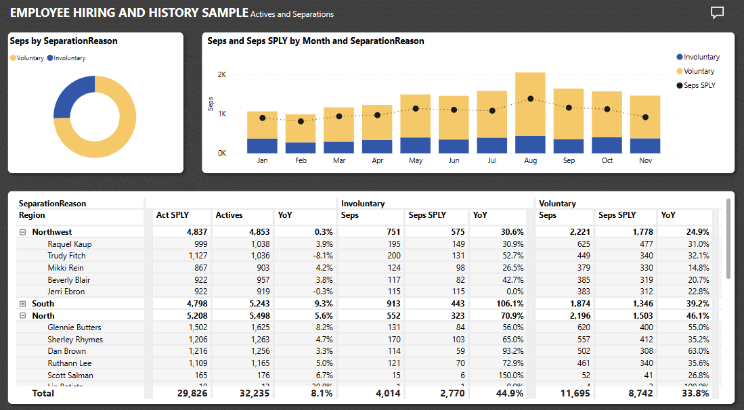Click the Seps SPLY dot above the August bar
744x410 pixels.
(530, 98)
